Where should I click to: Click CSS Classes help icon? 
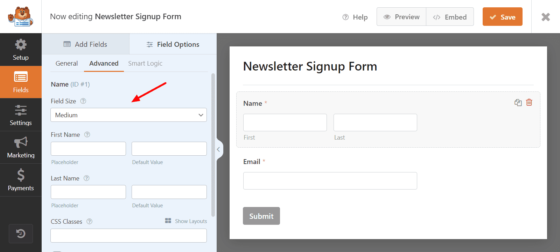(90, 221)
